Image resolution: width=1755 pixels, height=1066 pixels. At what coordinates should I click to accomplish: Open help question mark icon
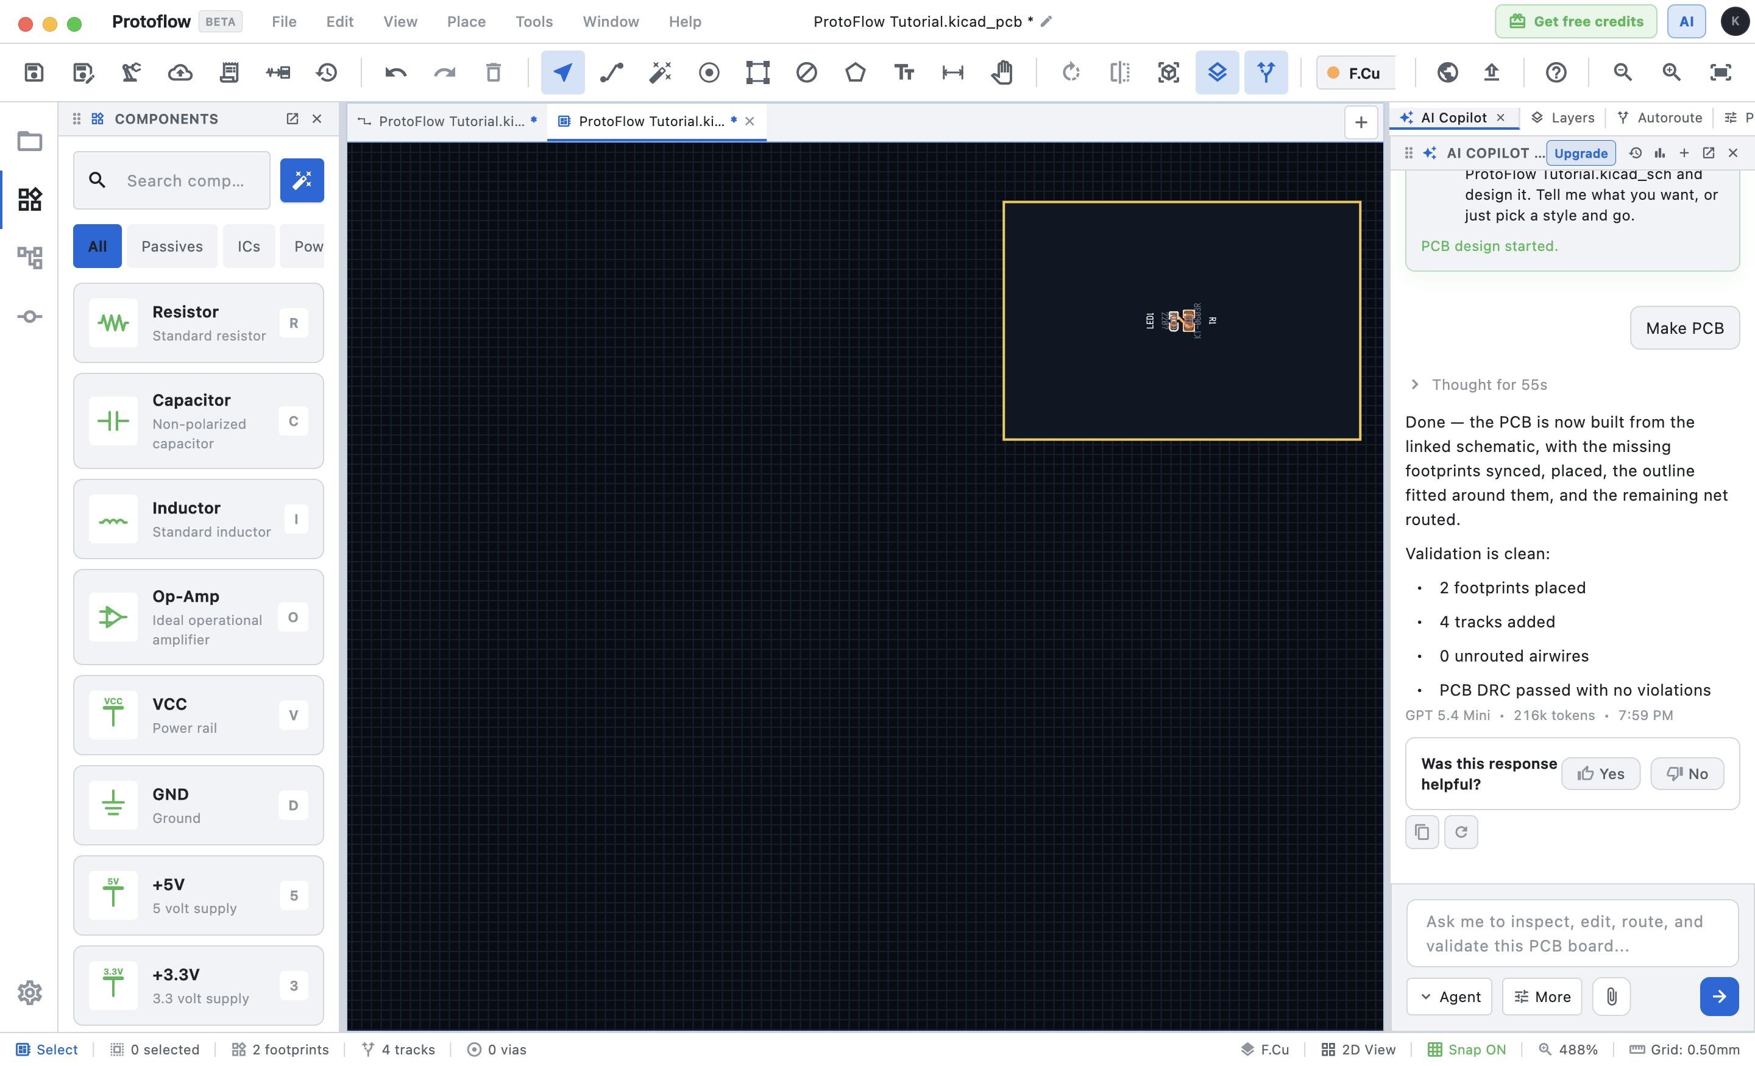[x=1556, y=72]
